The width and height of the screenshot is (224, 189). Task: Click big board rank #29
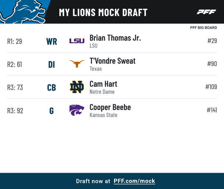[212, 41]
